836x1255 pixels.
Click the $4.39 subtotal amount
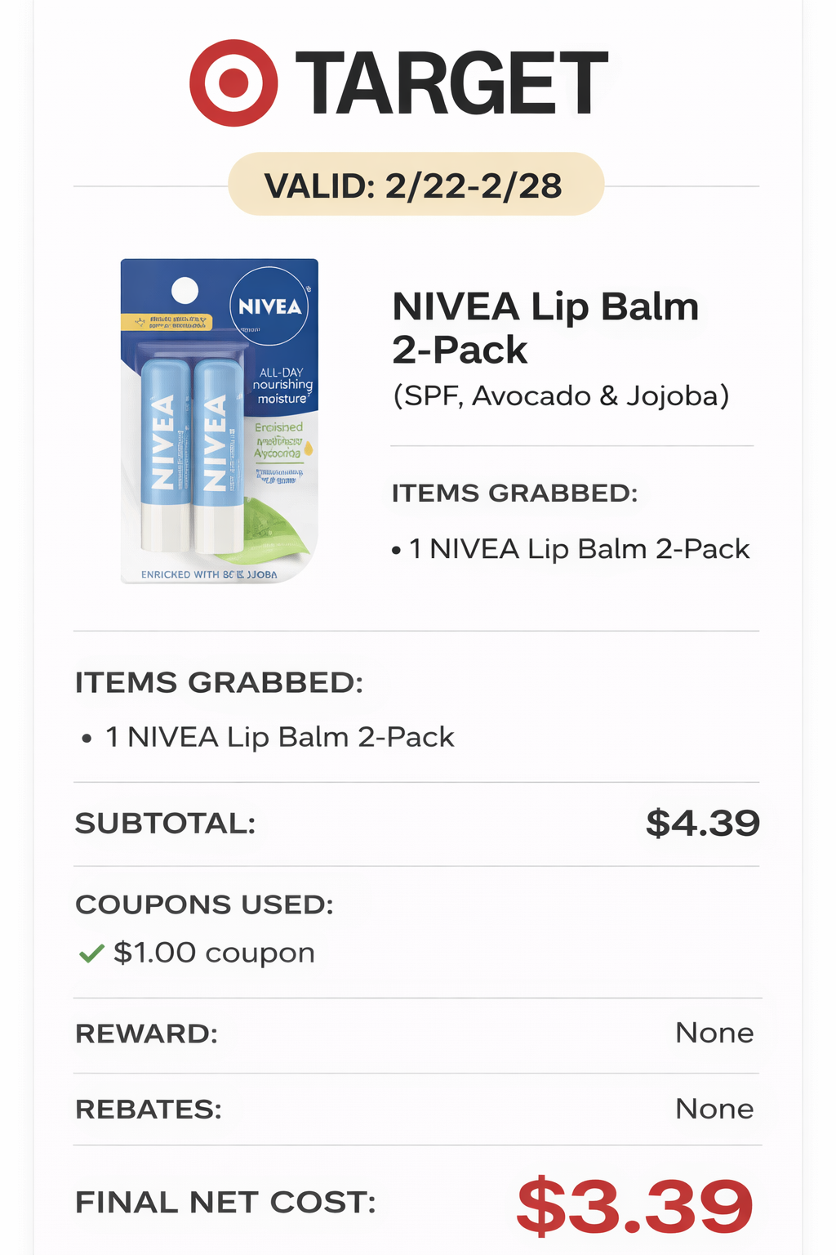tap(702, 824)
